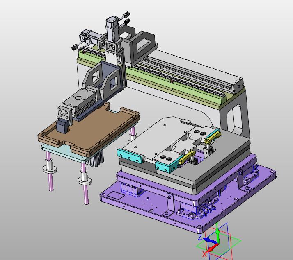Click the red X axis arrow
The height and width of the screenshot is (260, 293).
pyautogui.click(x=212, y=248)
